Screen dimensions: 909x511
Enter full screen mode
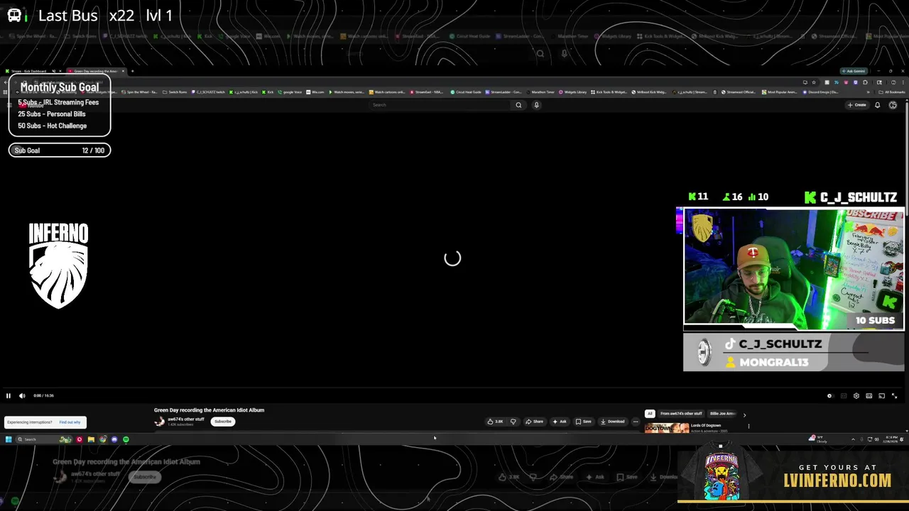pyautogui.click(x=894, y=396)
